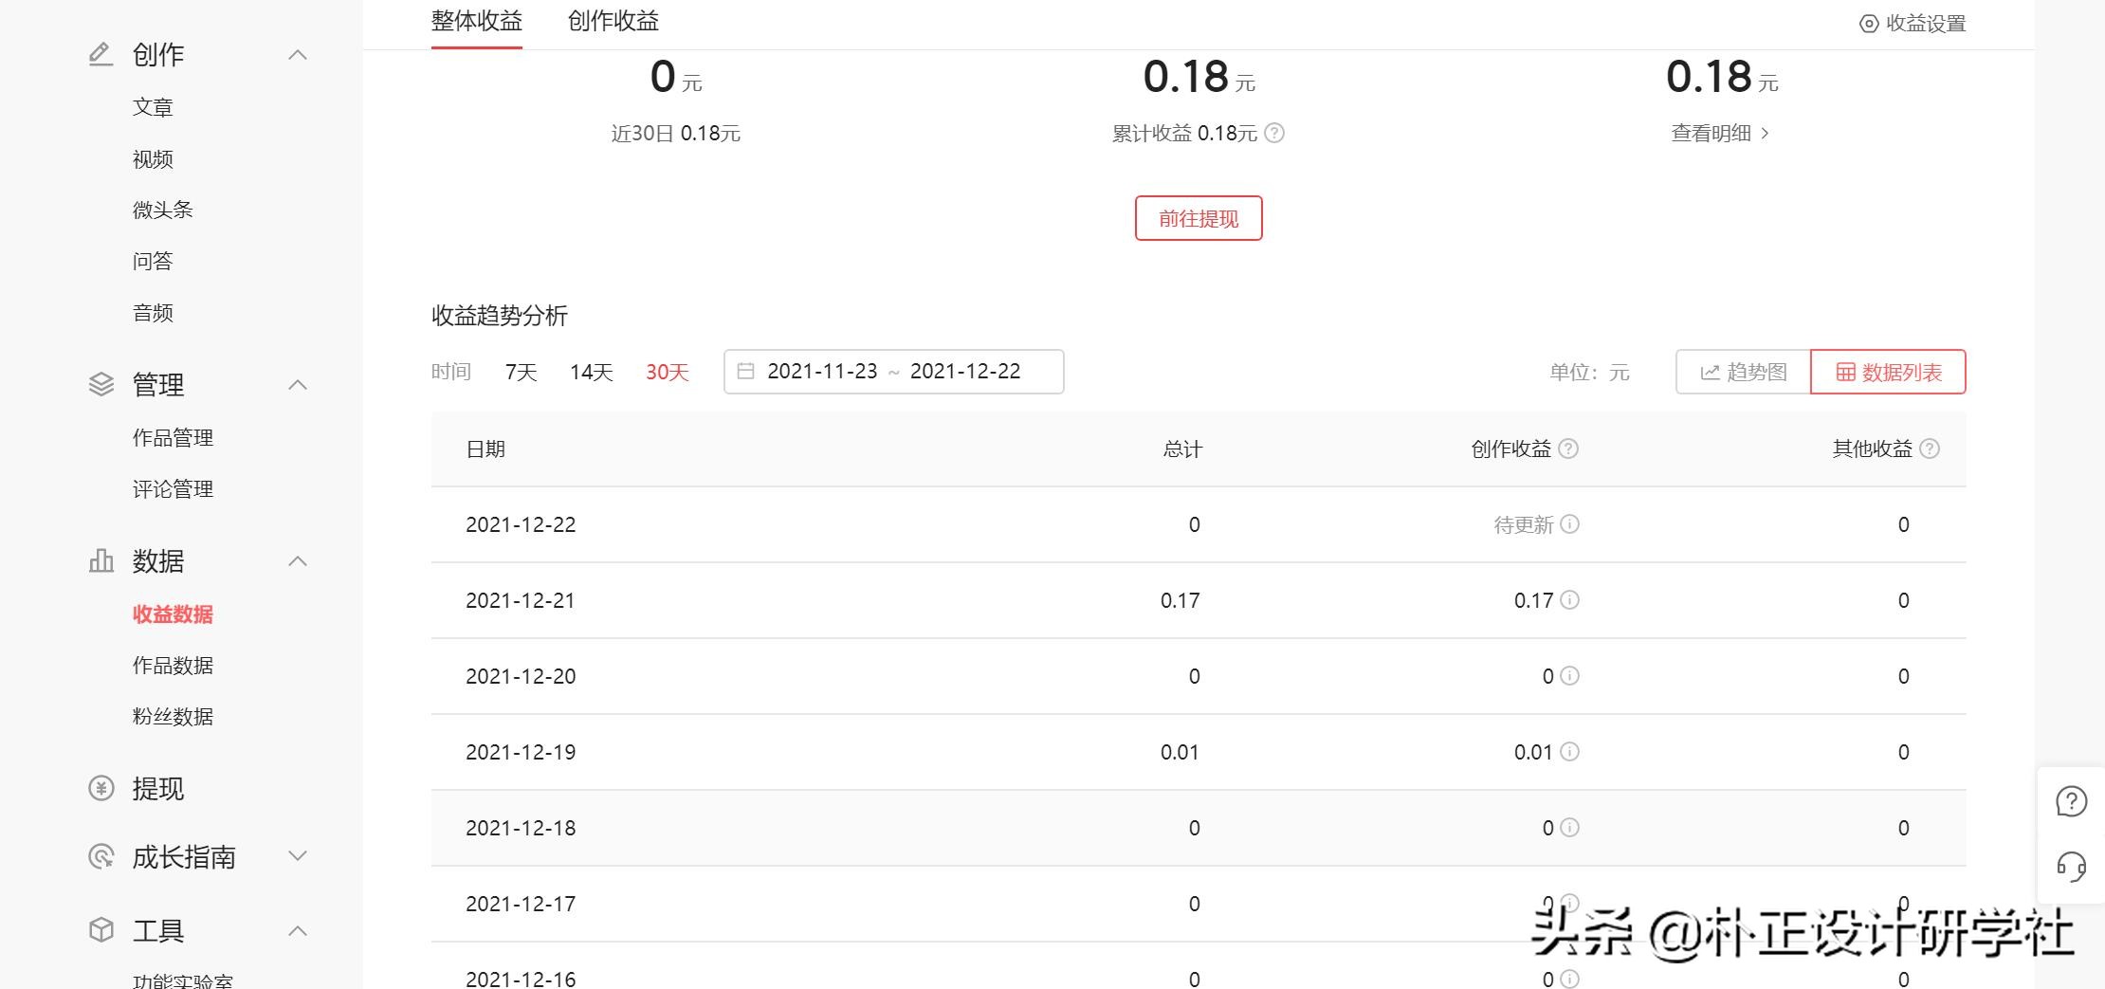Click question icon next to 其他收益 column header
Image resolution: width=2105 pixels, height=989 pixels.
pyautogui.click(x=1929, y=449)
